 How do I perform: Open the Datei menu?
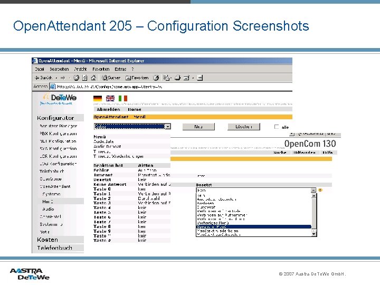pyautogui.click(x=39, y=69)
